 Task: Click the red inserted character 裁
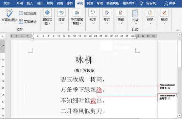pyautogui.click(x=93, y=101)
